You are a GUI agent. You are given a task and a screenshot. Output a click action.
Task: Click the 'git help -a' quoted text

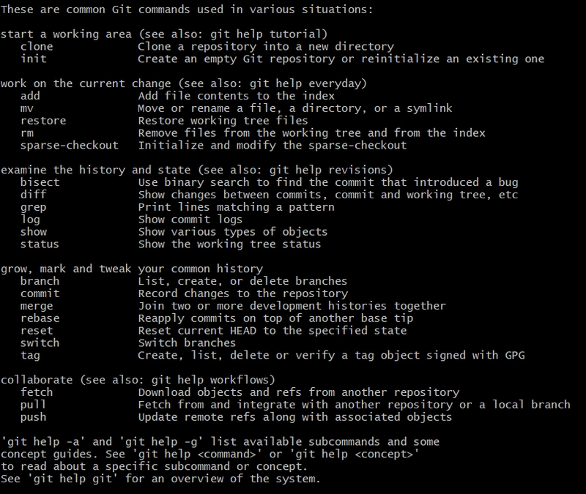(x=43, y=442)
